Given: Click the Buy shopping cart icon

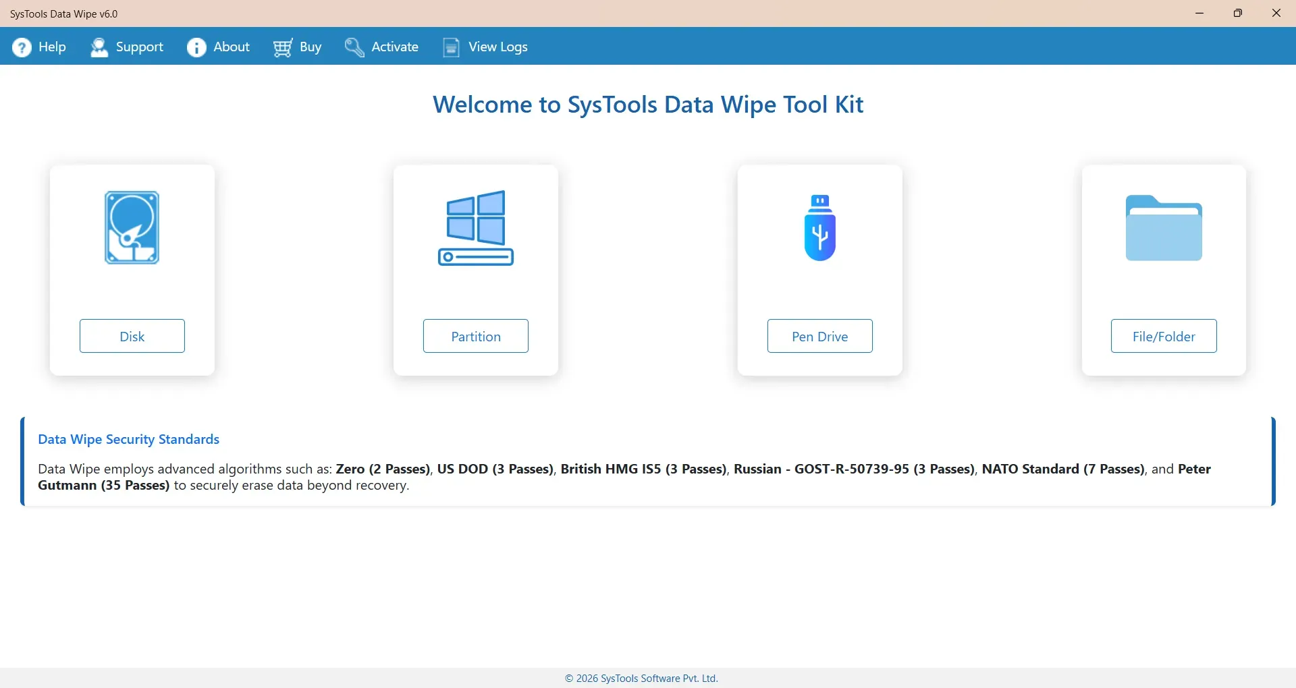Looking at the screenshot, I should pos(283,47).
